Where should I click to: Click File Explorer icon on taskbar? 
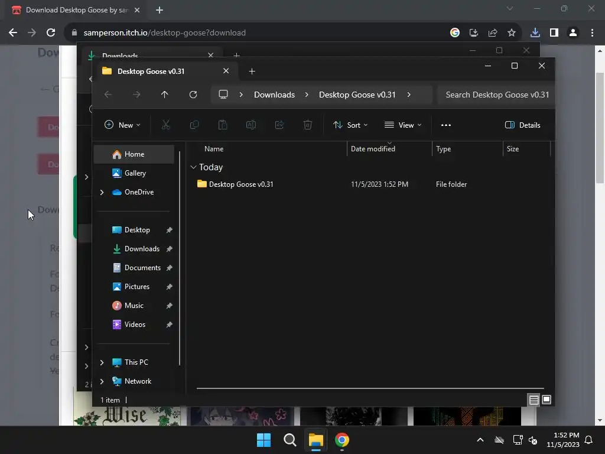tap(315, 440)
